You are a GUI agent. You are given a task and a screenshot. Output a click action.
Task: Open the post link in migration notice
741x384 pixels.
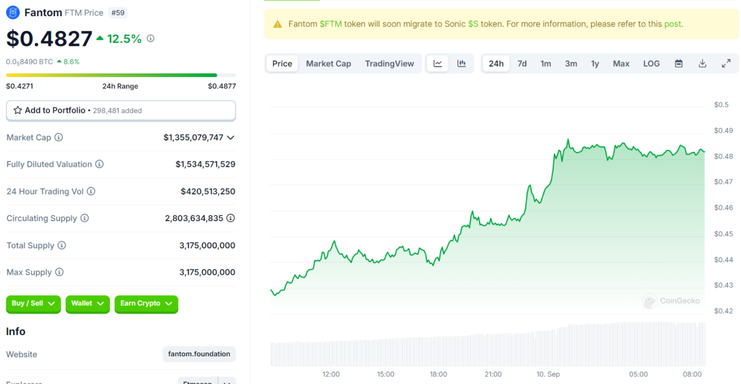coord(672,24)
